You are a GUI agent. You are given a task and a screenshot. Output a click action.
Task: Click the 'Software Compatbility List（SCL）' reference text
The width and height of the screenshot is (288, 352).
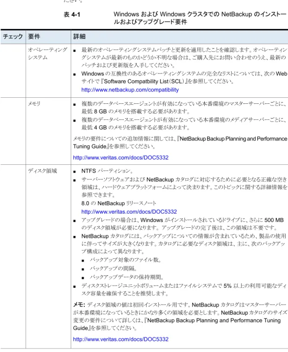coord(144,81)
